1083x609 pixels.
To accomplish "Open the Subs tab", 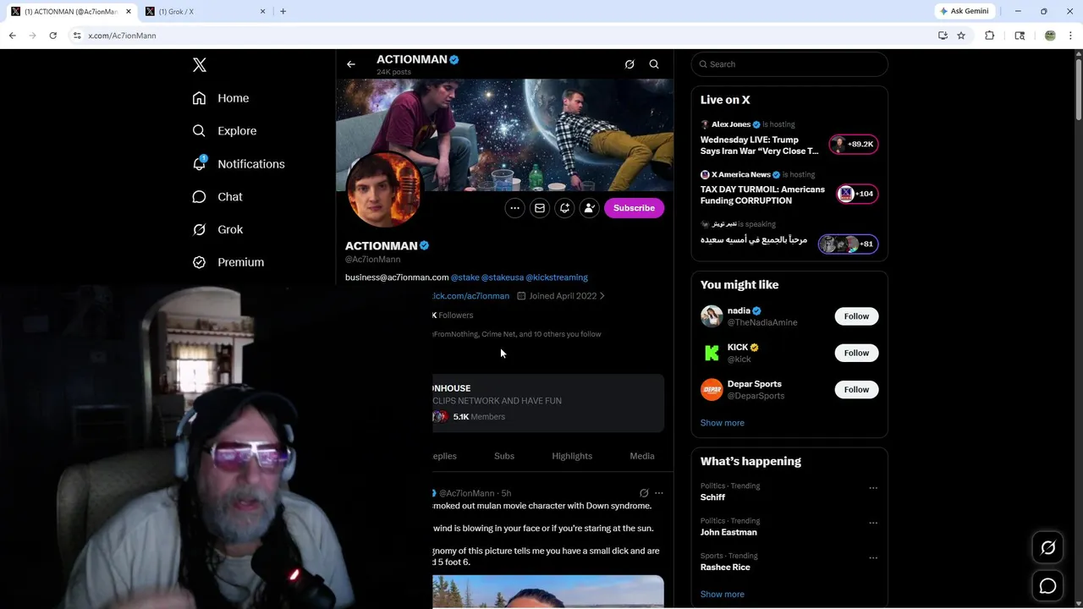I will coord(504,456).
